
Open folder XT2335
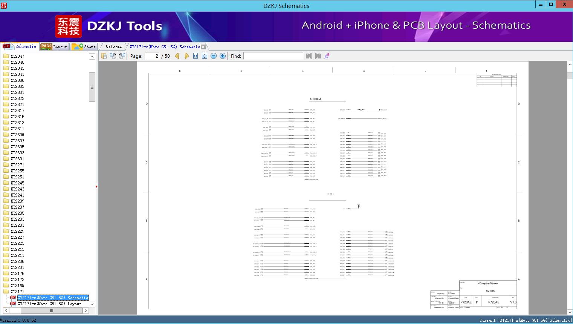(17, 80)
